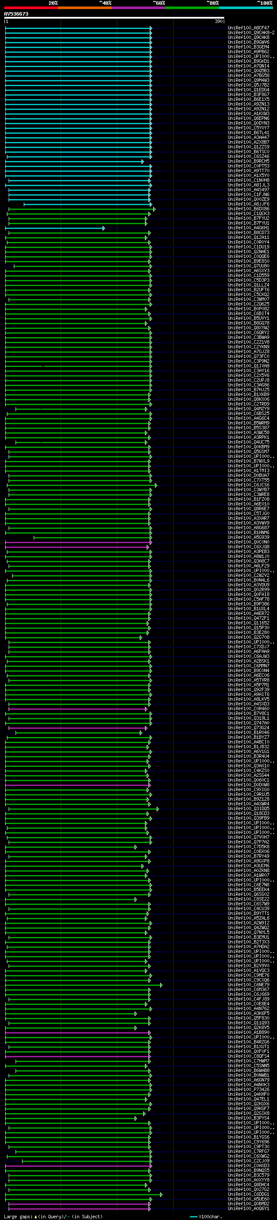Select hit UniRef100_Q1EDG4
This screenshot has height=1220, width=277.
click(248, 90)
